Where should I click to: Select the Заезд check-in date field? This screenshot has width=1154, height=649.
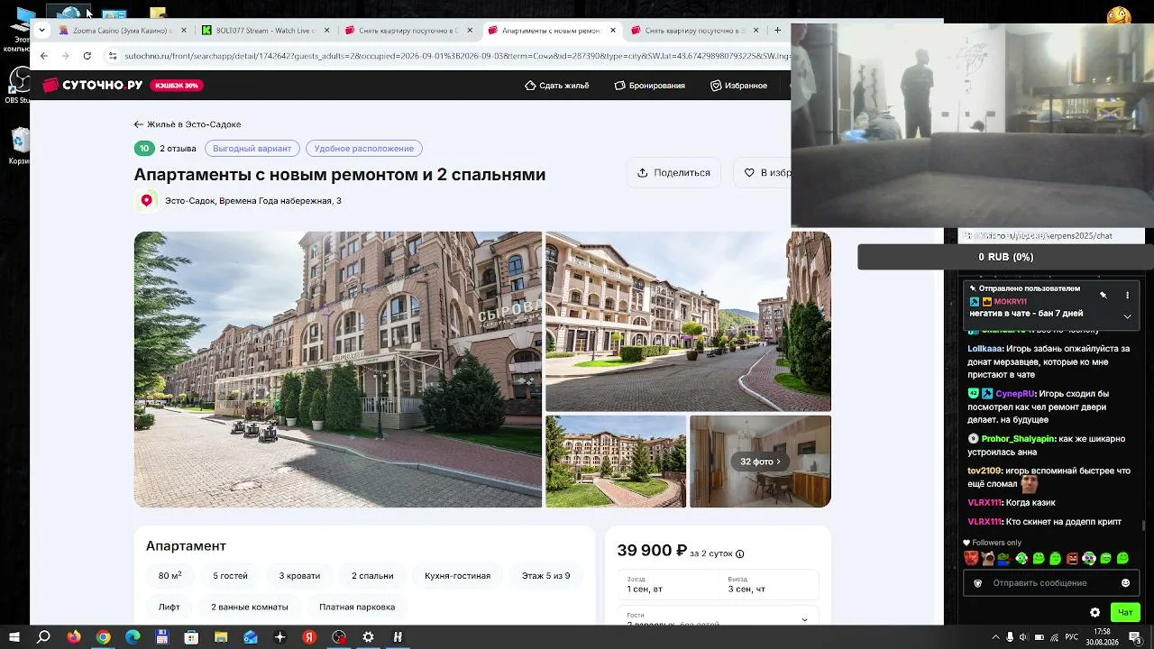[668, 584]
